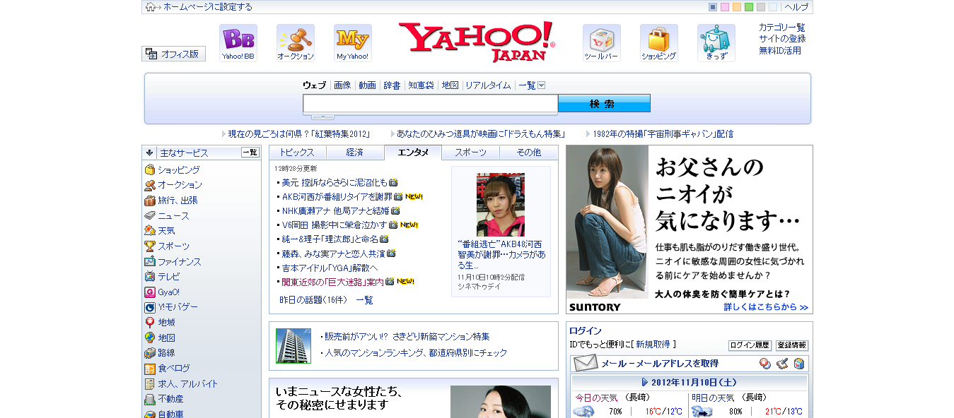Select the 画像 search category
954x418 pixels.
(342, 85)
